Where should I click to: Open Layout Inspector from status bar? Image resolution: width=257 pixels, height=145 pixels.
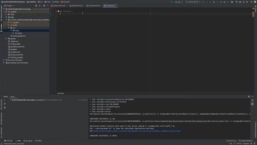pyautogui.click(x=245, y=141)
